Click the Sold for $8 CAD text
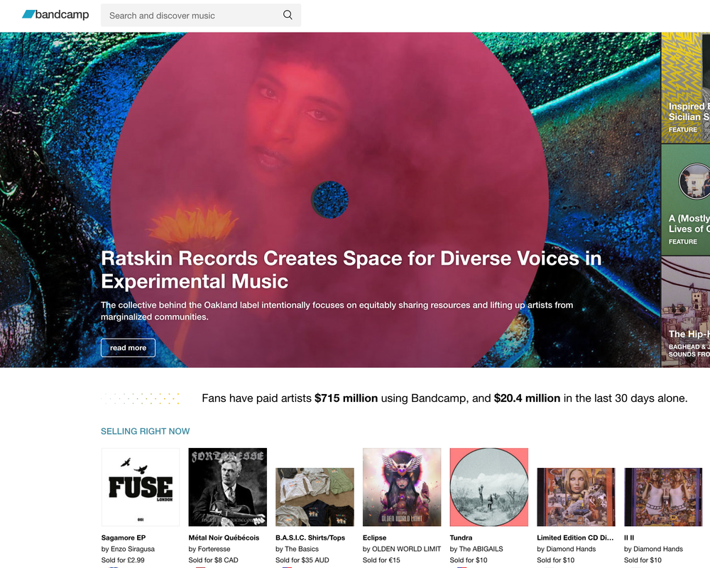 click(213, 560)
